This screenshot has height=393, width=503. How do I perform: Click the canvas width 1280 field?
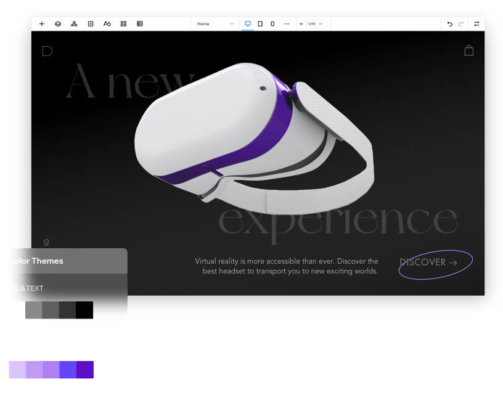(x=316, y=24)
